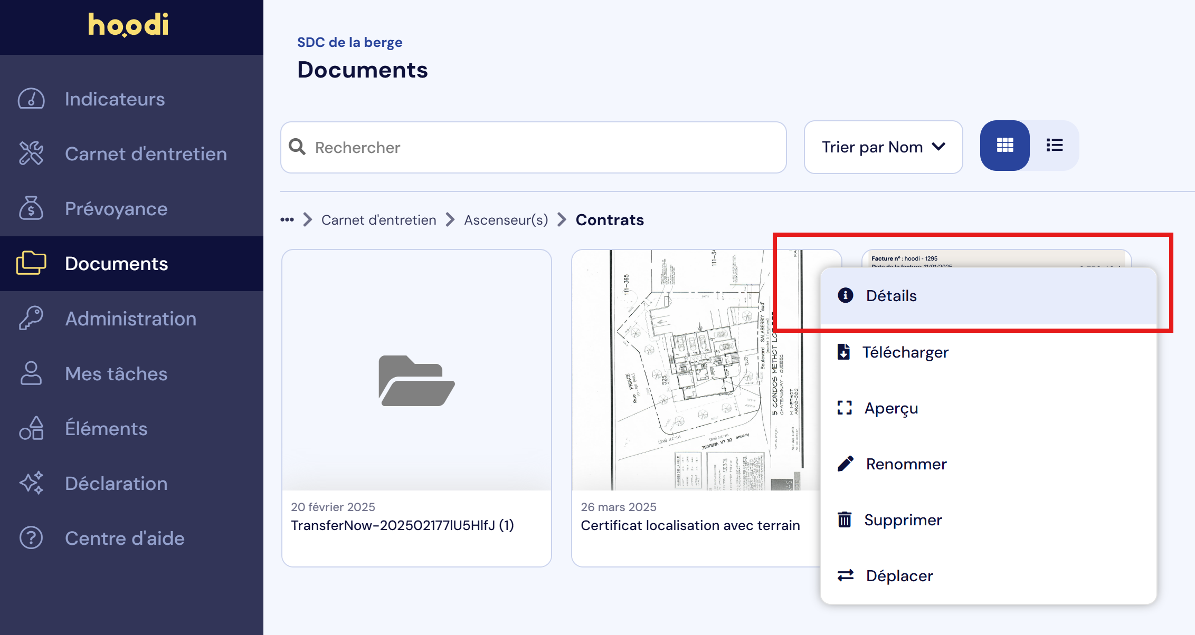Viewport: 1195px width, 635px height.
Task: Switch to grid view
Action: pyautogui.click(x=1004, y=146)
